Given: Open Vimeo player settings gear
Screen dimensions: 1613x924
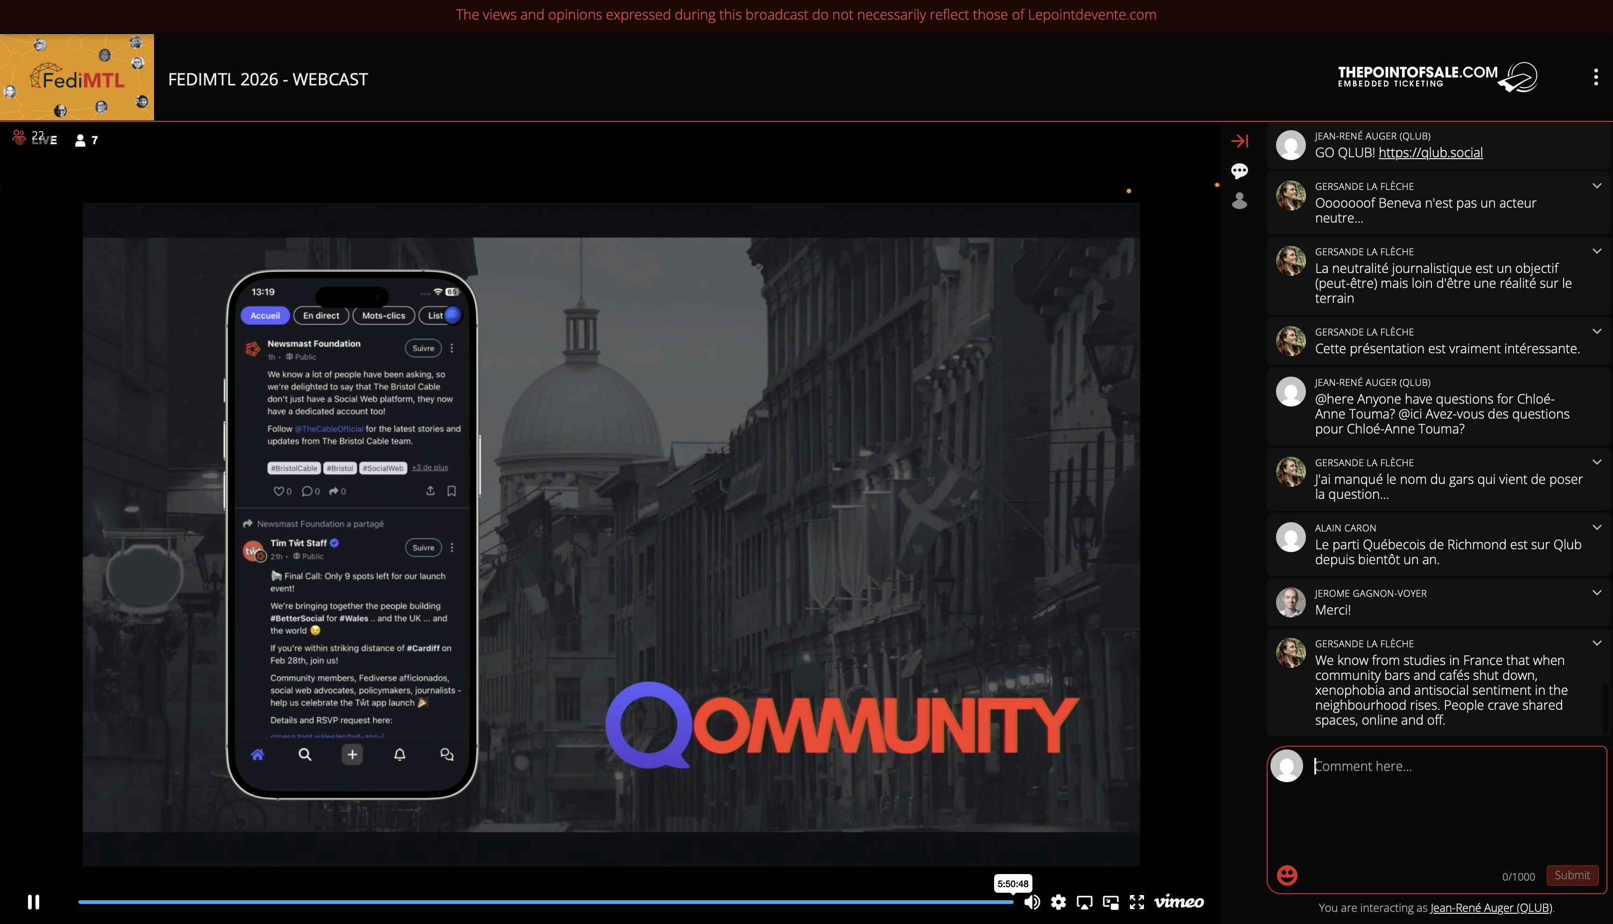Looking at the screenshot, I should [1058, 902].
